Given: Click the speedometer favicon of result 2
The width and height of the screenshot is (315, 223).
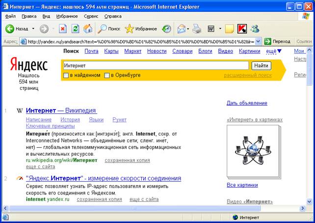Looking at the screenshot, I should tap(20, 178).
